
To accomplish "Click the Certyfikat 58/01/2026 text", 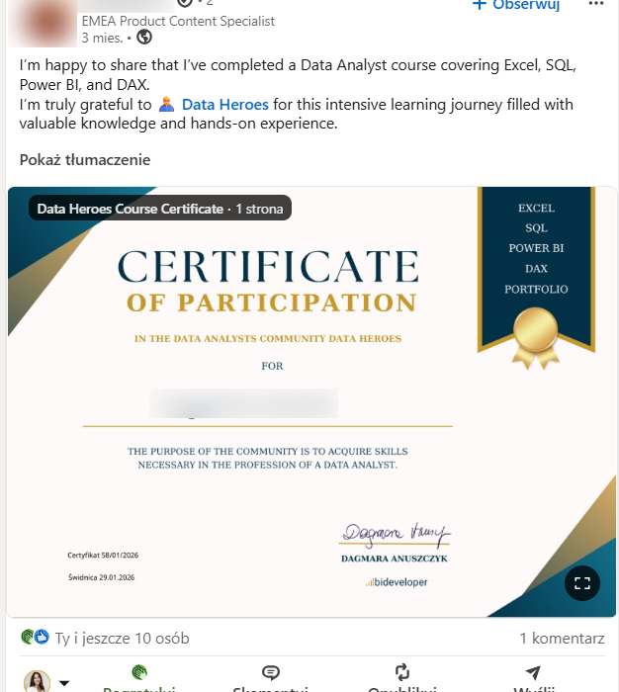I will coord(103,556).
